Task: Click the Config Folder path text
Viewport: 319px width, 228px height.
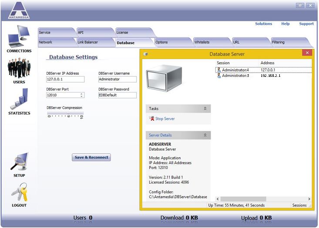Action: tap(178, 197)
